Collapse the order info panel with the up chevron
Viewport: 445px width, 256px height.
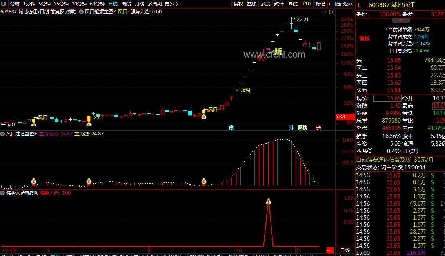401,20
